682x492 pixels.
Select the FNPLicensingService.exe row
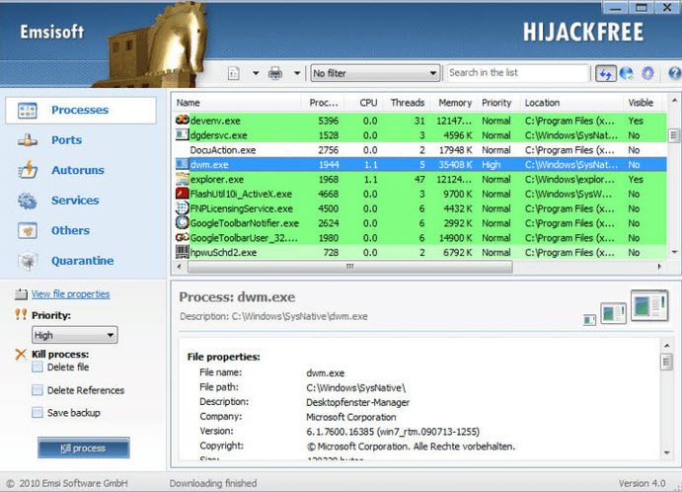(x=420, y=208)
